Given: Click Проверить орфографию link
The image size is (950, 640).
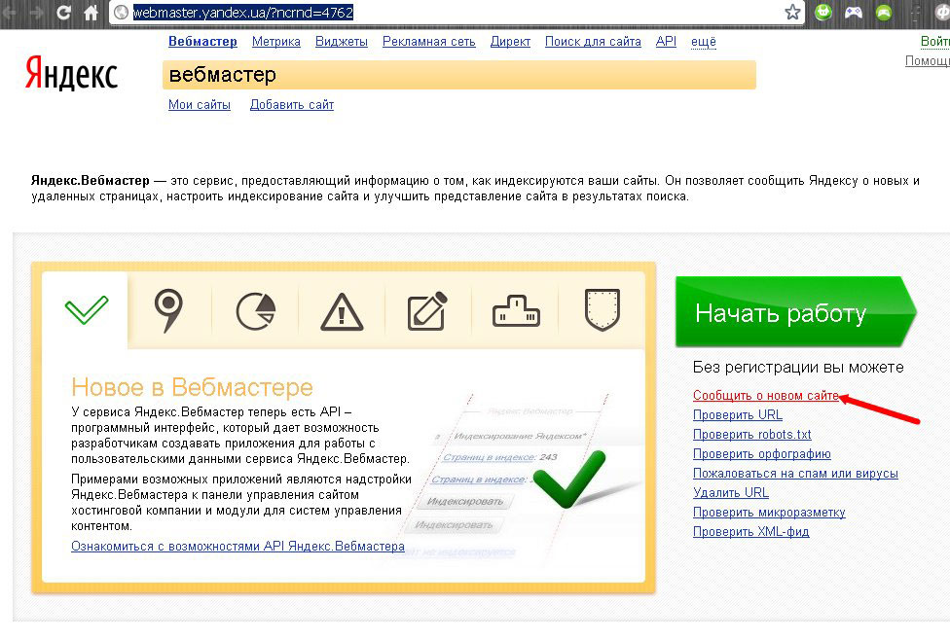Looking at the screenshot, I should [761, 453].
